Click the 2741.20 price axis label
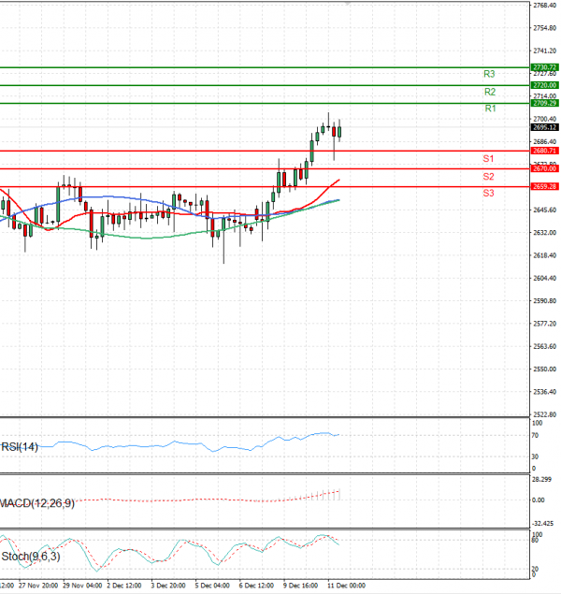 545,51
